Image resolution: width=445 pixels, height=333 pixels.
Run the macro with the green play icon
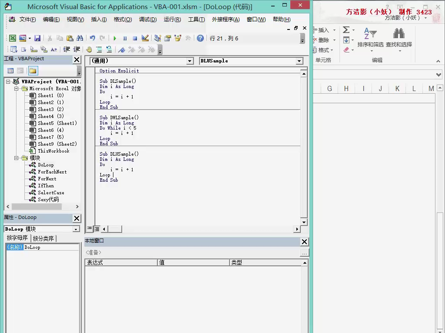(x=115, y=38)
